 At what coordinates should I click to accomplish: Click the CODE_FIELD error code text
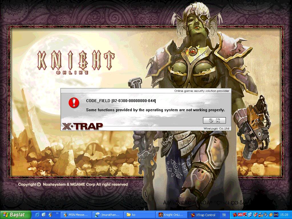[x=121, y=101]
